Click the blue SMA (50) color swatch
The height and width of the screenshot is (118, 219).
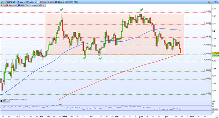[19, 5]
